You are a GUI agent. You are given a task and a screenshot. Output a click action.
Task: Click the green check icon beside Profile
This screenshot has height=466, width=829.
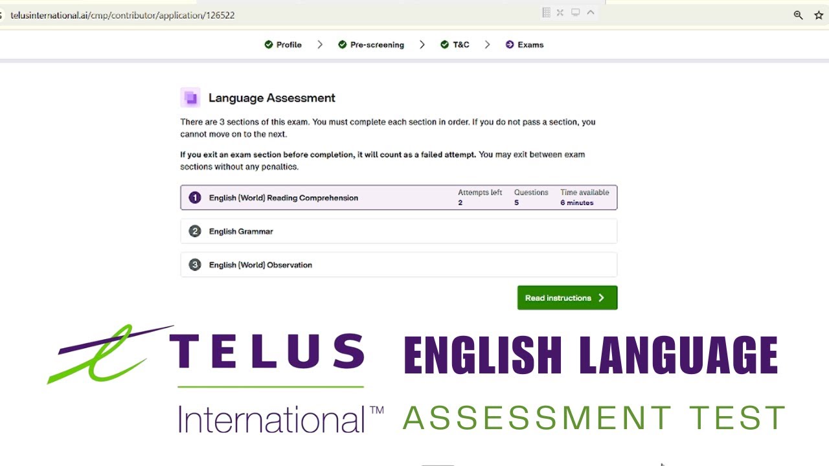[x=269, y=45]
